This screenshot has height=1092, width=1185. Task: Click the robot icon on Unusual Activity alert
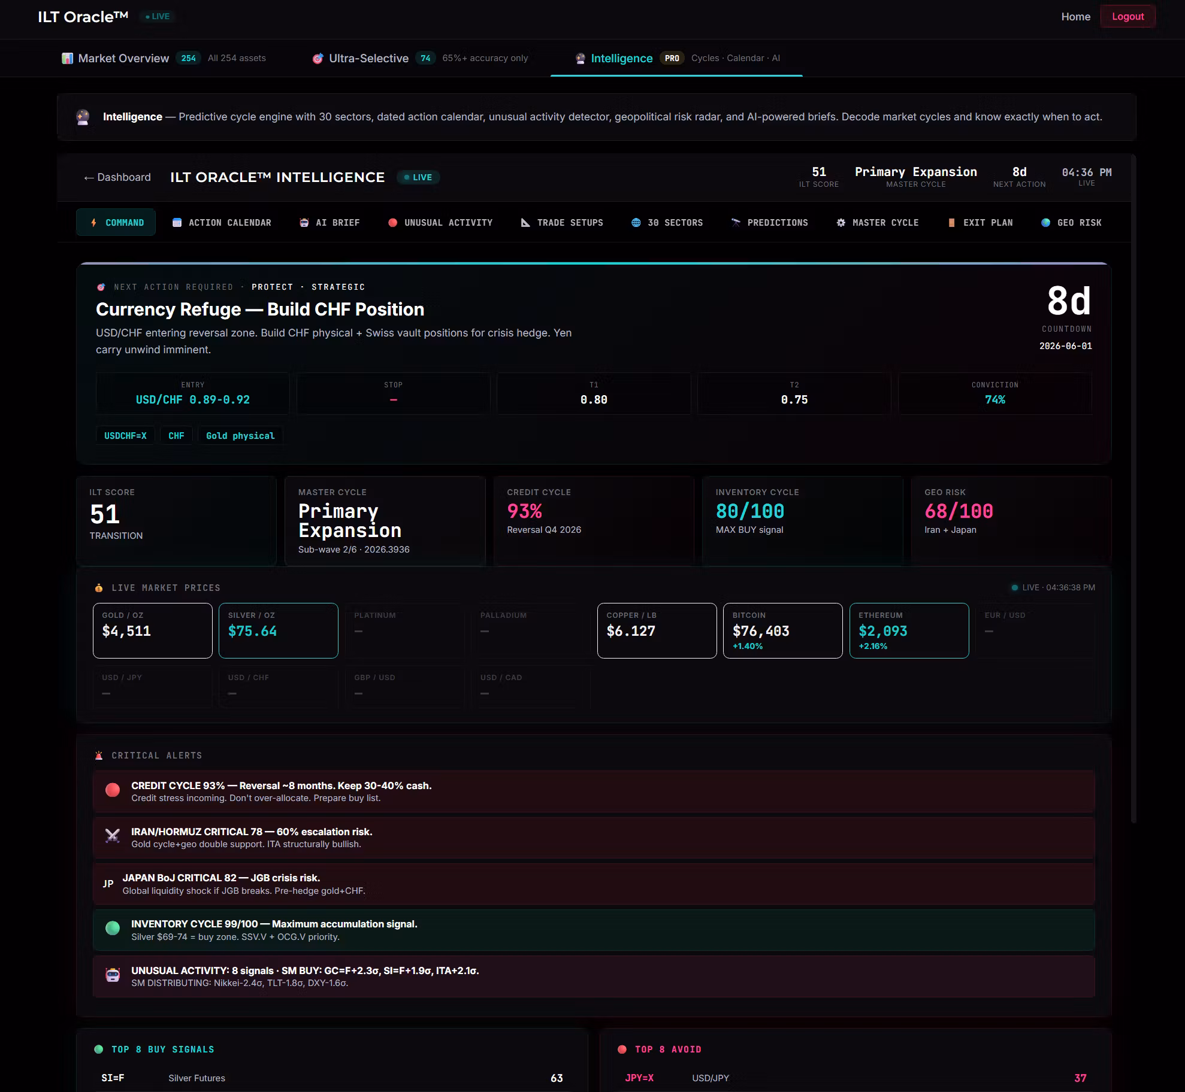(x=112, y=975)
